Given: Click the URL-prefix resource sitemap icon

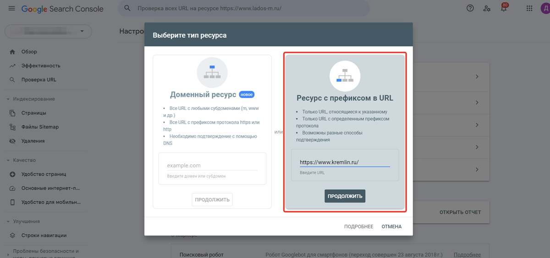Looking at the screenshot, I should [345, 76].
